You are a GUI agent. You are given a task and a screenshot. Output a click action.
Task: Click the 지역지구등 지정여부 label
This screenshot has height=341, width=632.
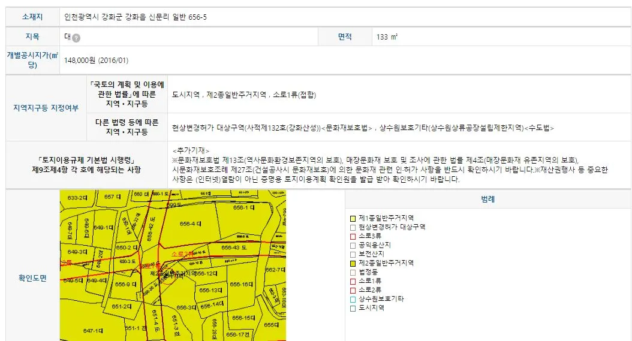point(46,108)
